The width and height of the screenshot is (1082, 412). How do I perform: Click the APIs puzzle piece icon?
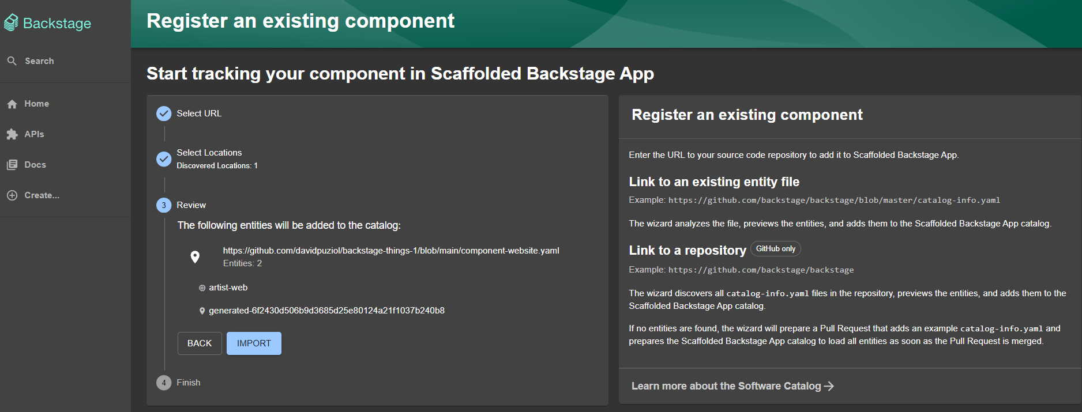(x=12, y=134)
